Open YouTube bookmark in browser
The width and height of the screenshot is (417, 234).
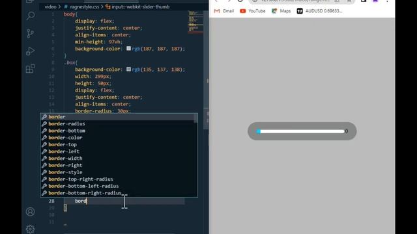(x=253, y=11)
